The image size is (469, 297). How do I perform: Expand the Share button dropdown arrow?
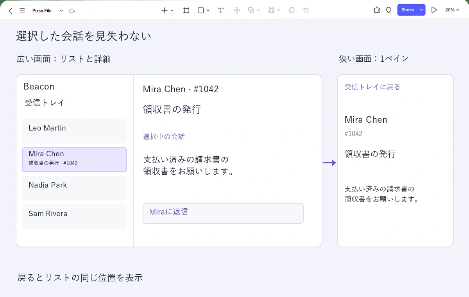(421, 10)
